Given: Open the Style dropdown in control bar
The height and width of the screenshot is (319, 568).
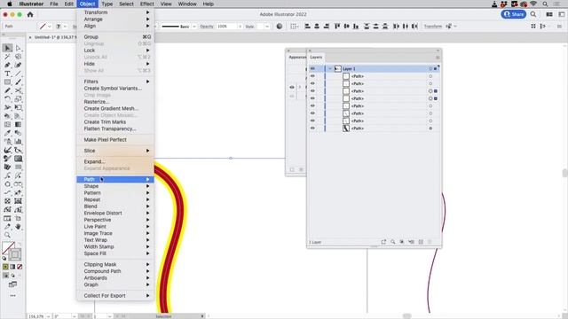Looking at the screenshot, I should [x=267, y=27].
